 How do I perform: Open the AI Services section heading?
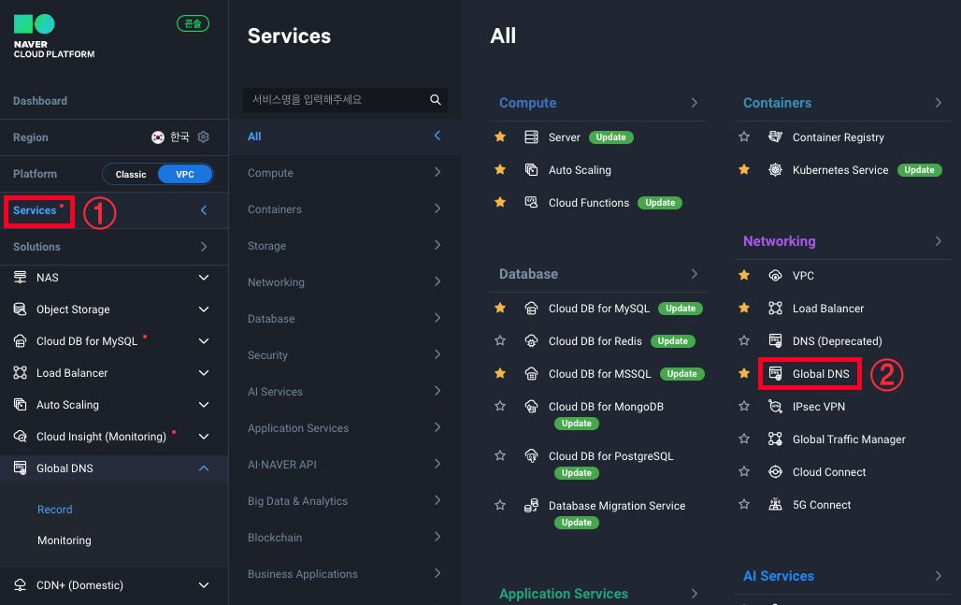(x=779, y=576)
